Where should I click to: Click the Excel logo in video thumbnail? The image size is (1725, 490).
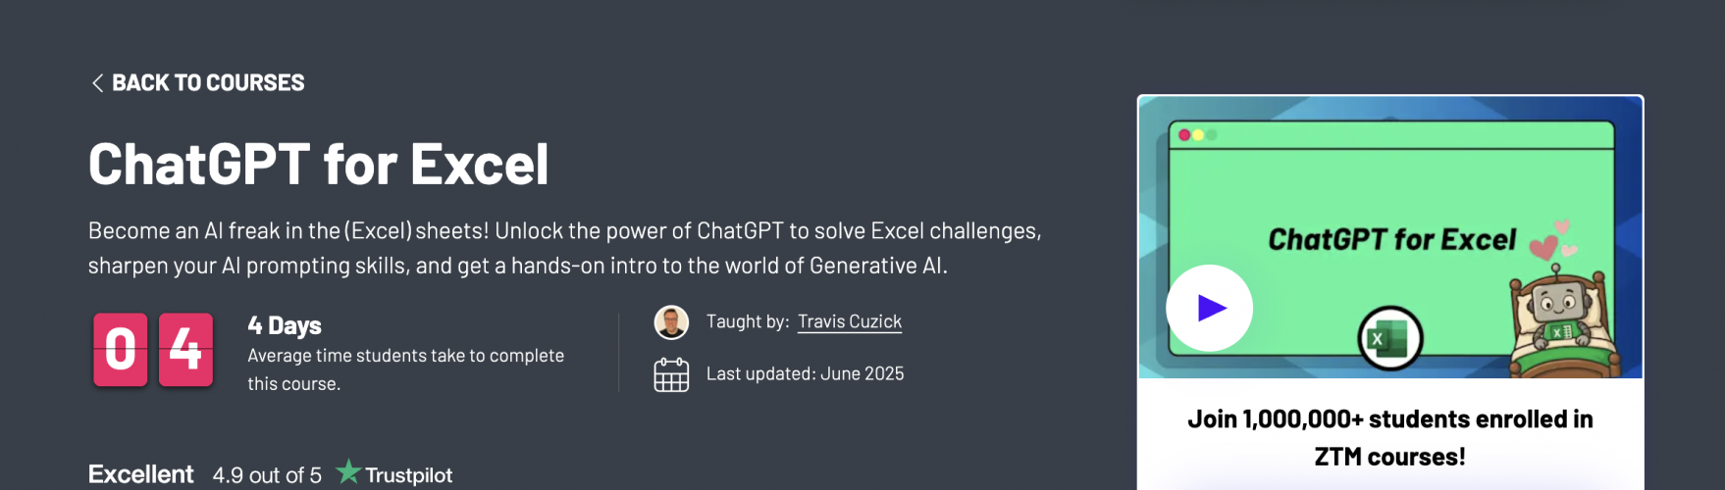click(1389, 339)
